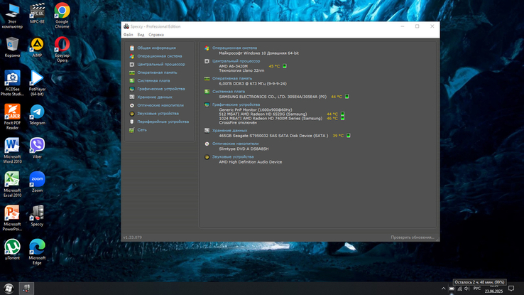Select Графические устройства in the sidebar
The width and height of the screenshot is (524, 295).
coord(160,89)
